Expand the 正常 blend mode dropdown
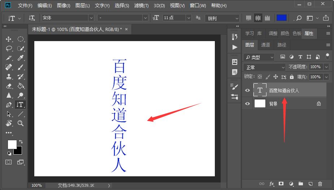 [265, 67]
